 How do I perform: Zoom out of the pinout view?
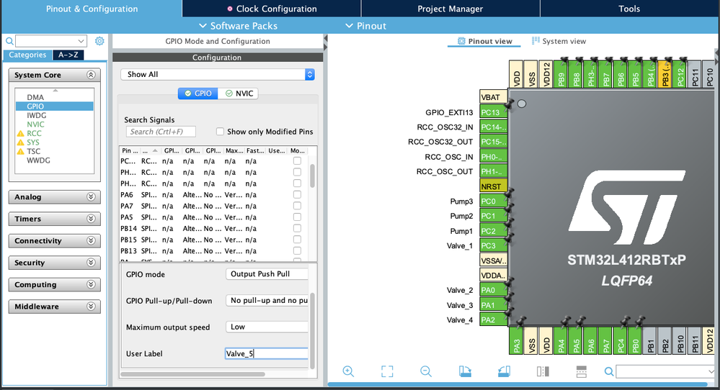tap(426, 371)
